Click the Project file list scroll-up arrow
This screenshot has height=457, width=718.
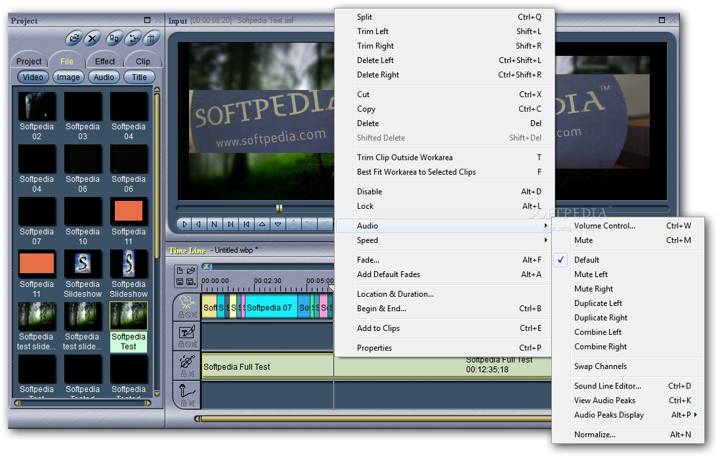point(157,91)
